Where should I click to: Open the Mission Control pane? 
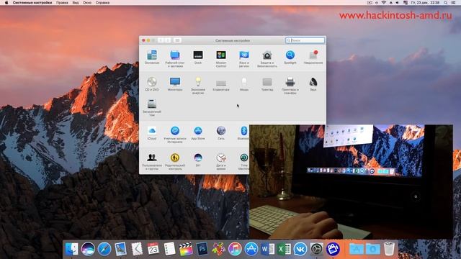221,58
